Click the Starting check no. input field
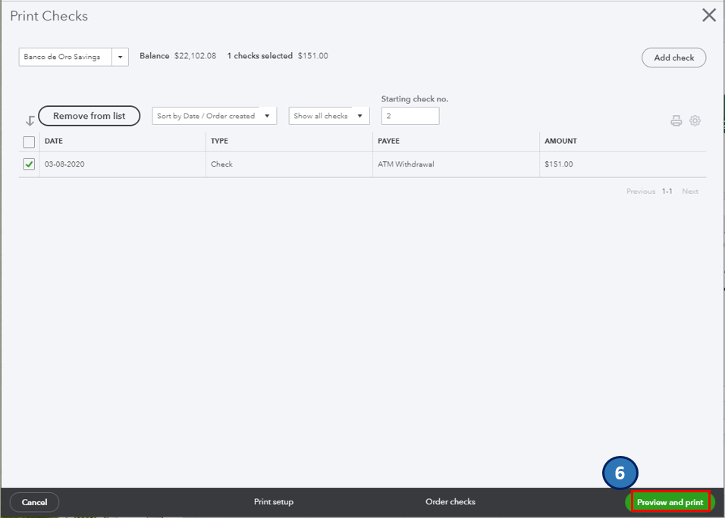Image resolution: width=725 pixels, height=518 pixels. point(410,116)
